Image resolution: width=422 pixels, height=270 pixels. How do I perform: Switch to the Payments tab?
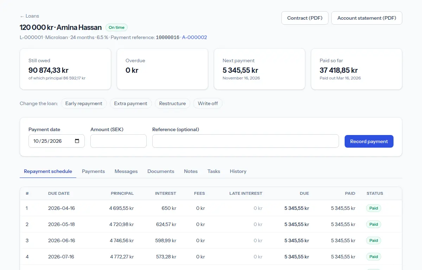[x=93, y=171]
